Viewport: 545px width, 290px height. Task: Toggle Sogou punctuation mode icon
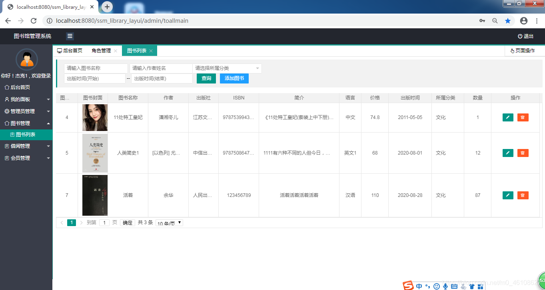click(x=428, y=286)
